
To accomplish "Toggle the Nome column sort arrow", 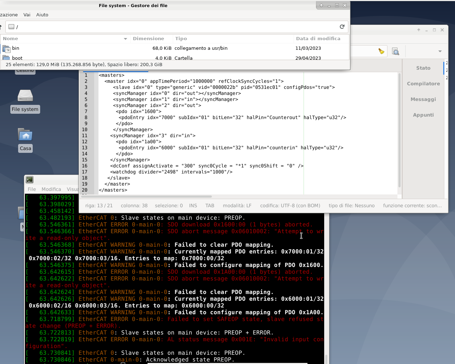I will pyautogui.click(x=125, y=39).
